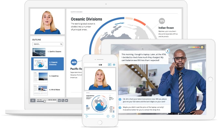
Task: Open slide 1 Earth's Oceans thumbnail
Action: pyautogui.click(x=39, y=52)
